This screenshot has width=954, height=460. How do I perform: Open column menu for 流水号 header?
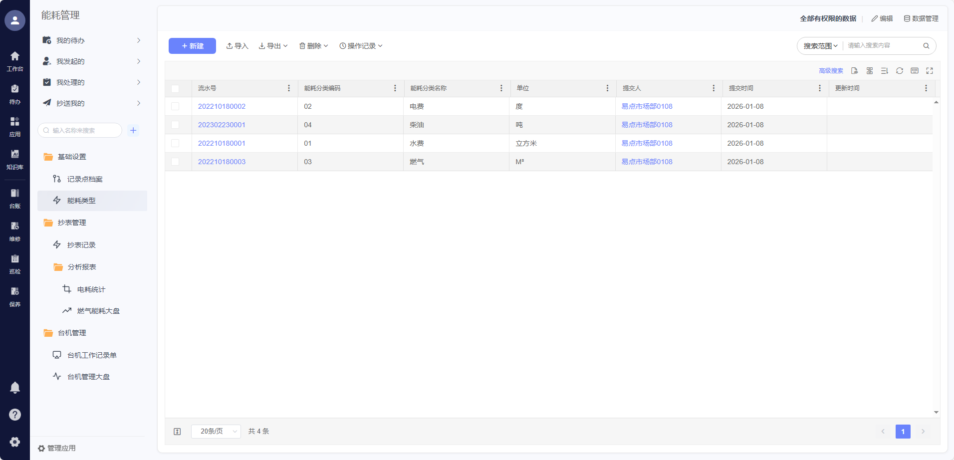pyautogui.click(x=289, y=88)
